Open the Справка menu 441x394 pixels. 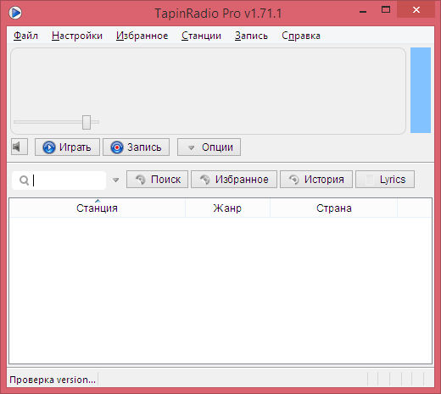click(x=301, y=36)
